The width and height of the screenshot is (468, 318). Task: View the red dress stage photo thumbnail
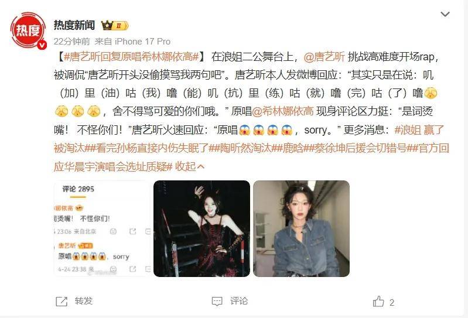pos(201,228)
